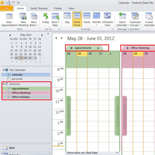Image resolution: width=155 pixels, height=155 pixels.
Task: Switch to Schedule View
Action: (x=108, y=20)
